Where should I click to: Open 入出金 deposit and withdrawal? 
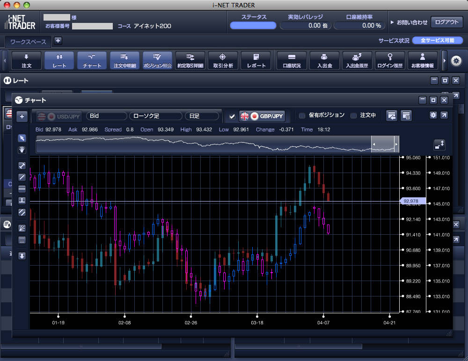[324, 61]
